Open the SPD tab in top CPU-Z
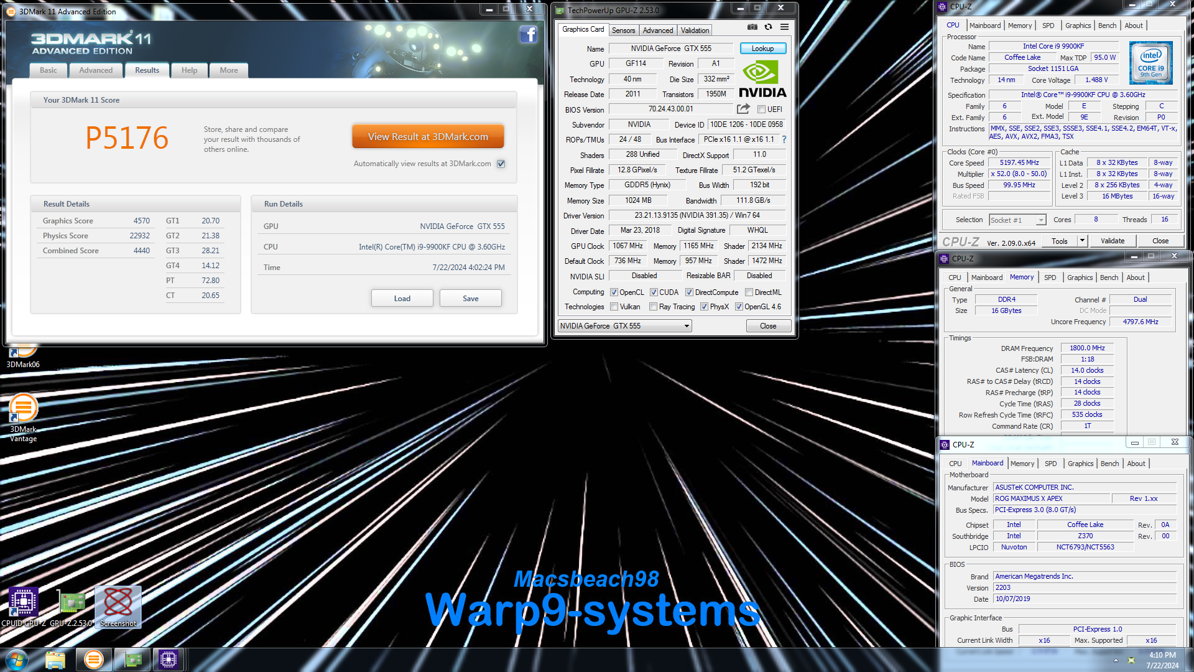The width and height of the screenshot is (1194, 672). click(x=1048, y=26)
